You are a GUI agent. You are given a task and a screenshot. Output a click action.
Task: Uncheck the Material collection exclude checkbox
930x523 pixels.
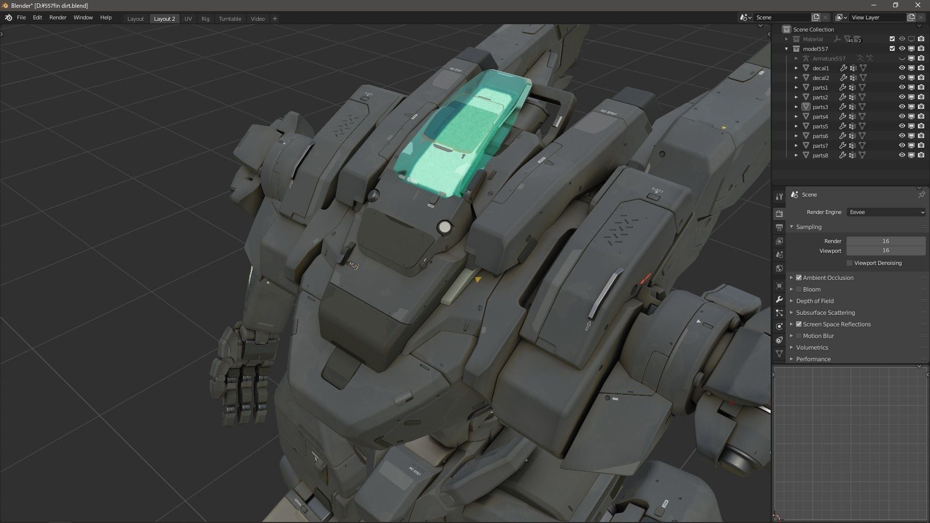click(892, 39)
